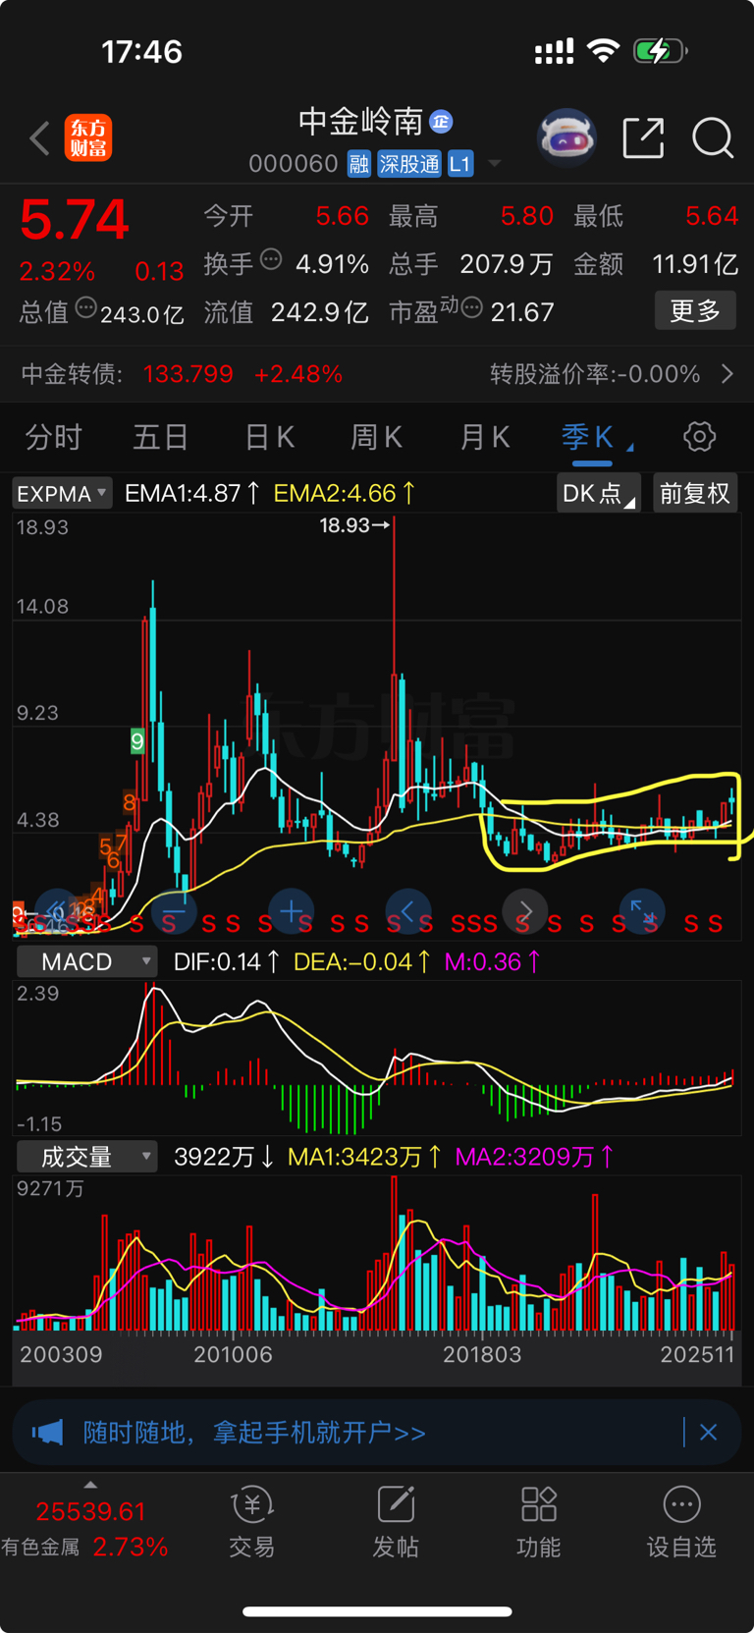This screenshot has width=754, height=1633.
Task: Open the robot assistant avatar
Action: (x=567, y=137)
